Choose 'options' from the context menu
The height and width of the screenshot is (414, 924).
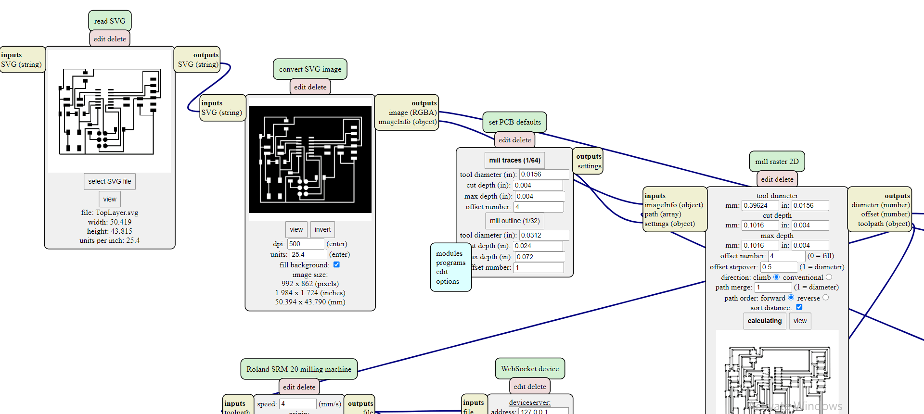[447, 281]
